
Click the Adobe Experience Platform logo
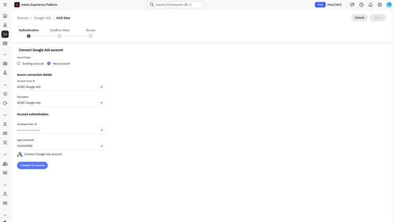(x=17, y=5)
